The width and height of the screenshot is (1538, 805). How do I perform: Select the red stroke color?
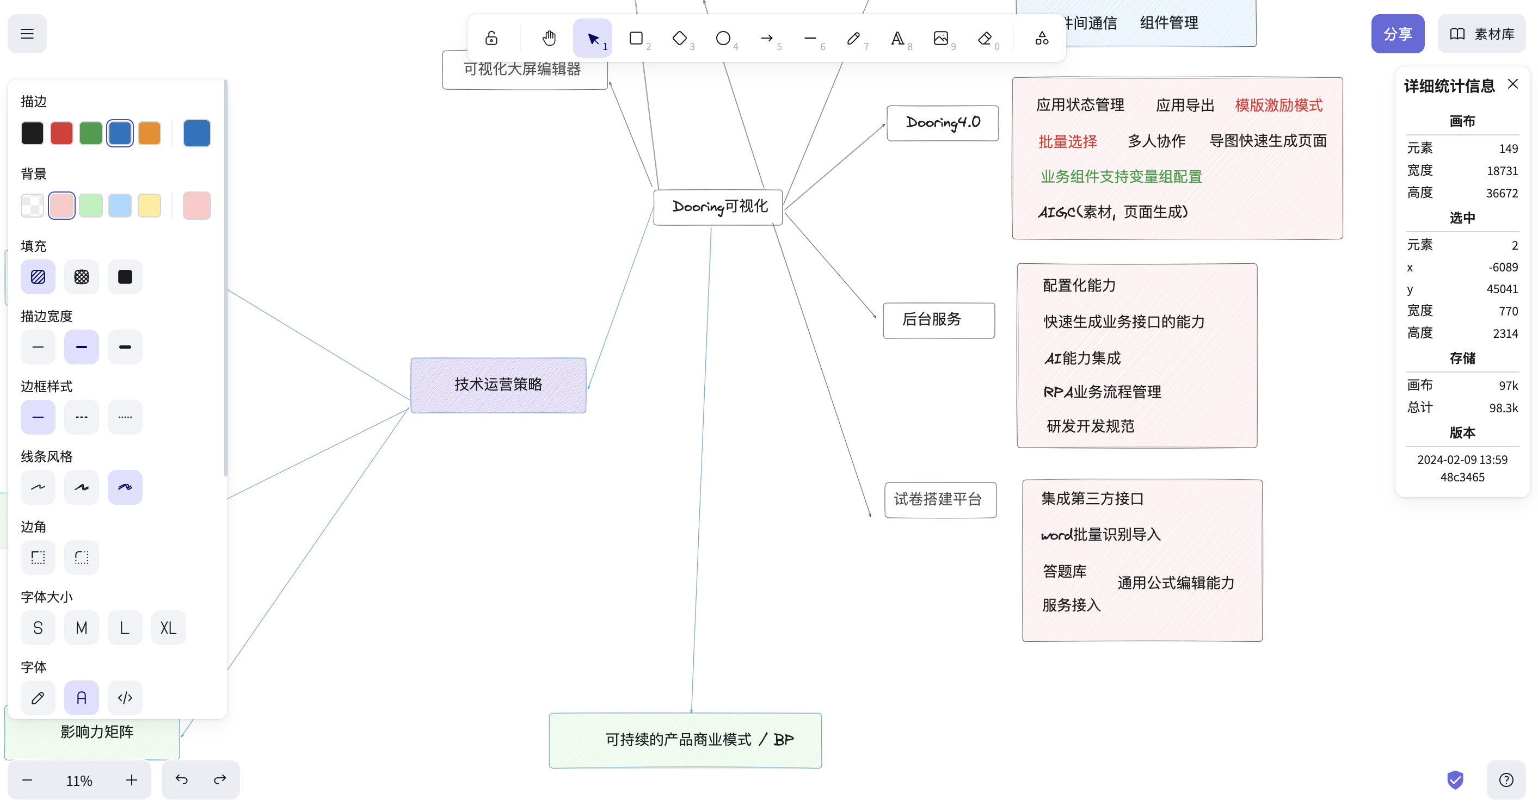[x=61, y=133]
